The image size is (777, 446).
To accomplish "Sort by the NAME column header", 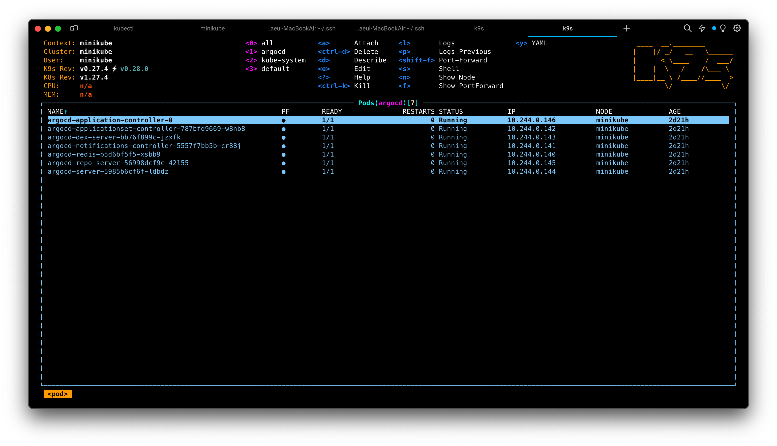I will click(x=55, y=111).
